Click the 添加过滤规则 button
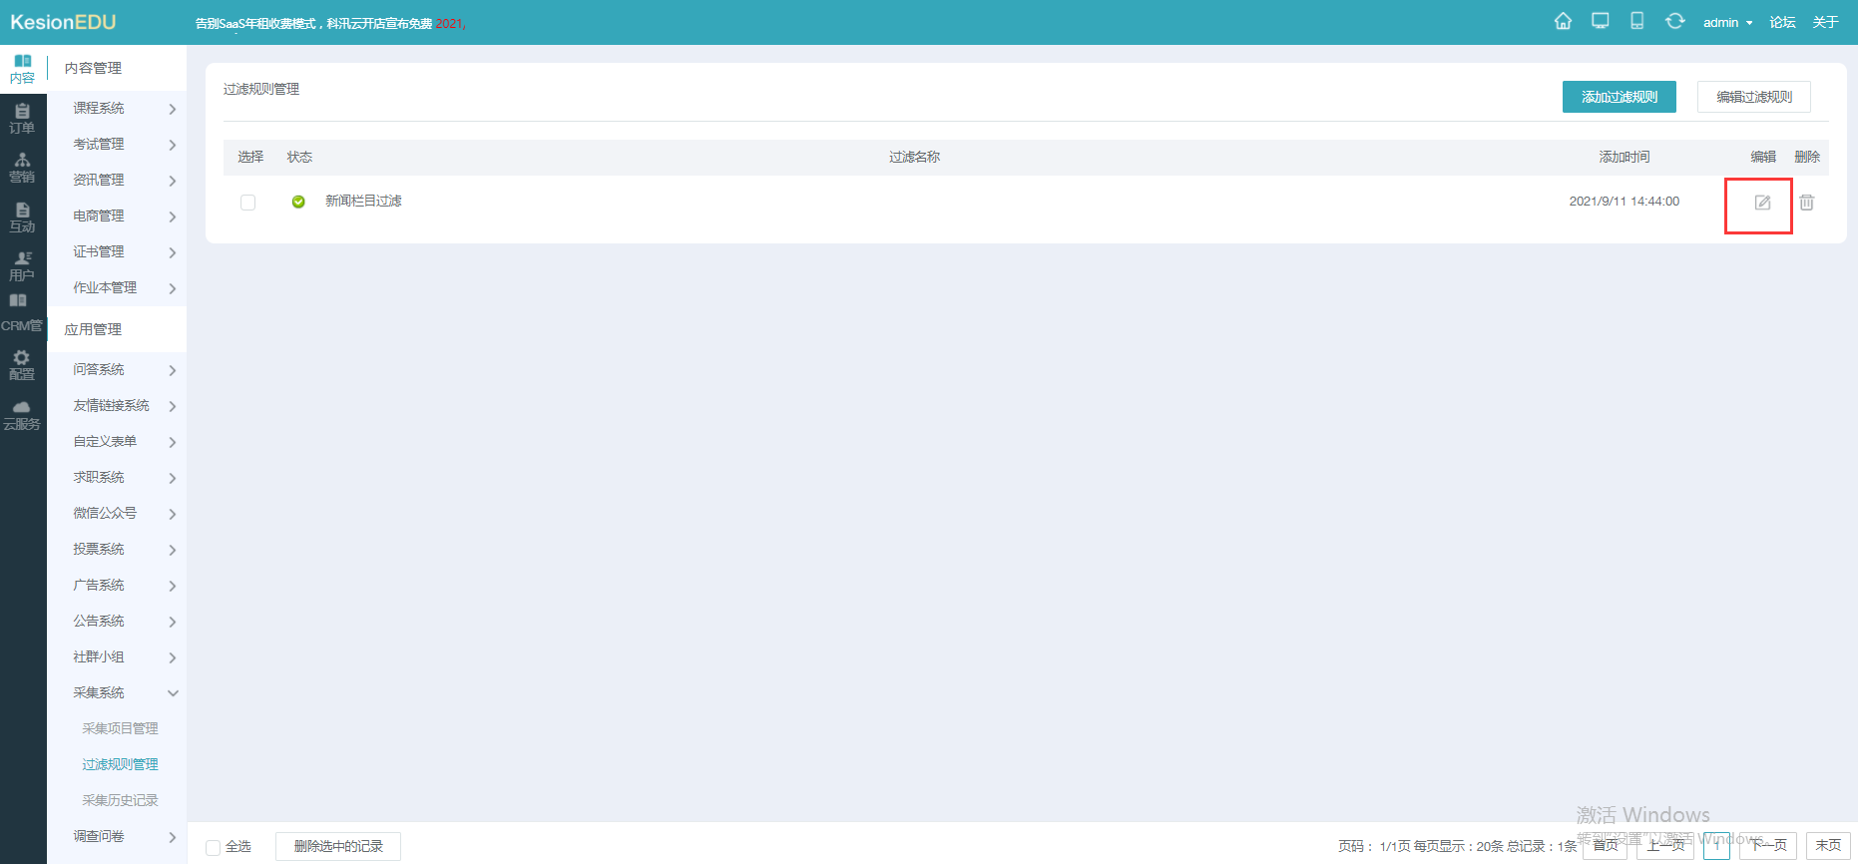 1619,97
